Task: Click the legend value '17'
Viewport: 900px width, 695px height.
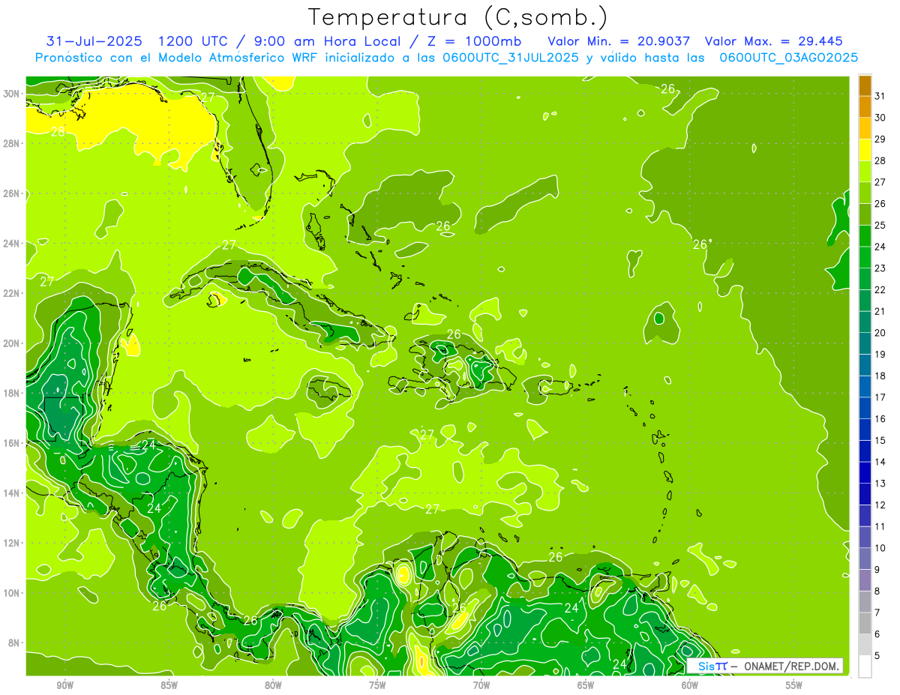Action: coord(880,397)
